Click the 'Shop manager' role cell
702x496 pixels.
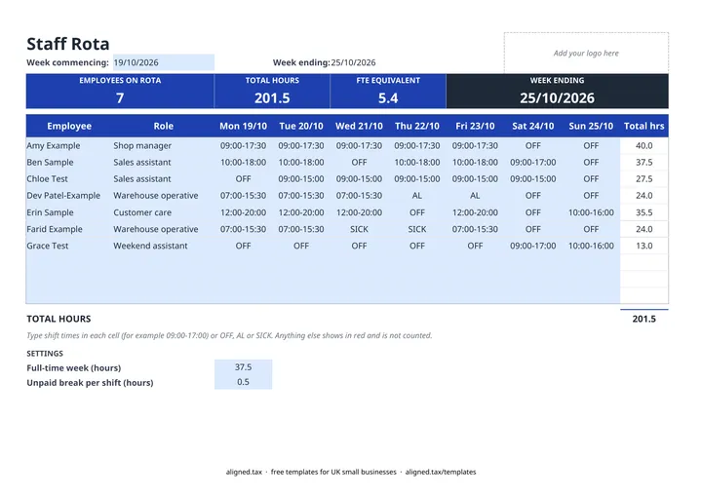(x=164, y=145)
